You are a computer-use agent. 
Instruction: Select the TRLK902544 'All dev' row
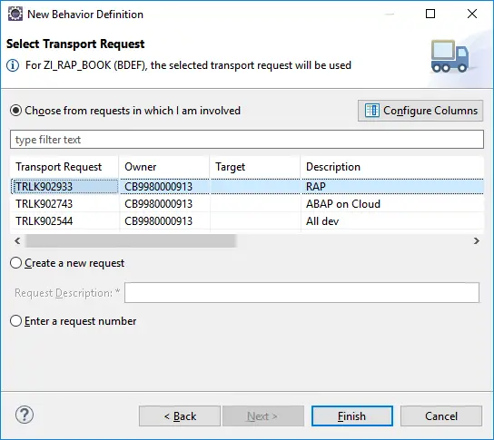(247, 221)
